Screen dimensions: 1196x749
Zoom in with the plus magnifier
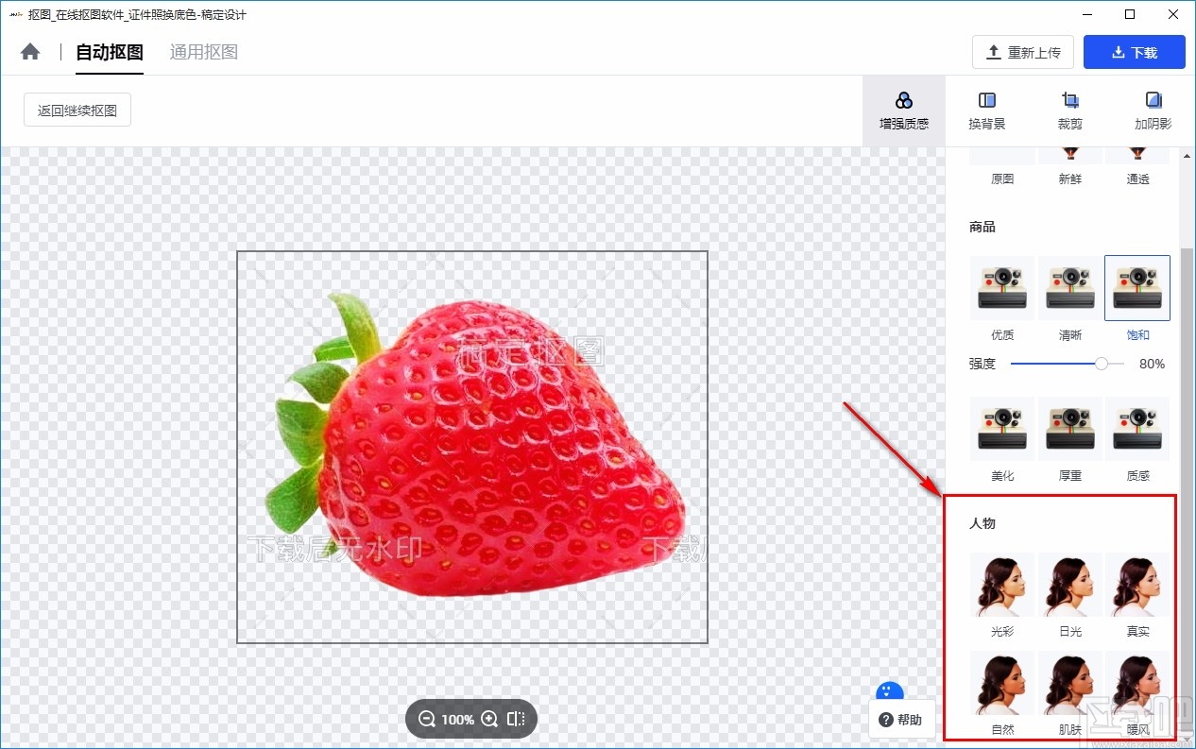coord(489,719)
